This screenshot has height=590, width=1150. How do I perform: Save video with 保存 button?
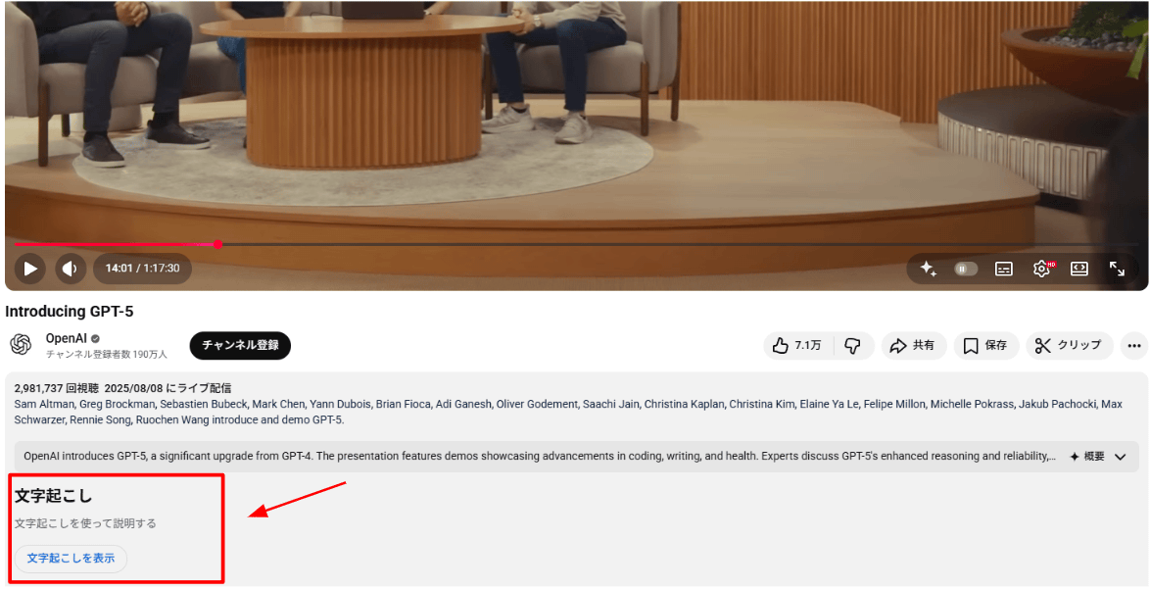[985, 346]
